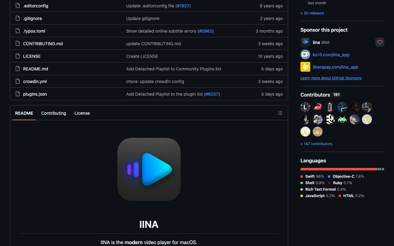Screen dimensions: 394x246
Task: Click the Ruby 0.7% language entry
Action: [340, 183]
